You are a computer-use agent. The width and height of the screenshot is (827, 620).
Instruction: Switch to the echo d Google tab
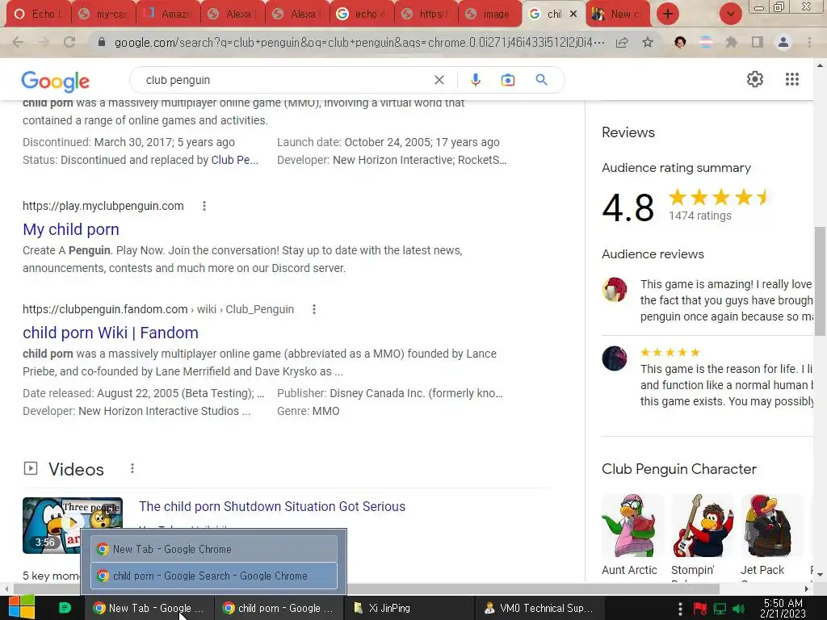pos(363,15)
